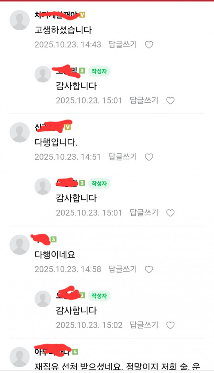This screenshot has height=373, width=214.
Task: Like the 다행입니다. comment posted at 14:51
Action: (149, 157)
